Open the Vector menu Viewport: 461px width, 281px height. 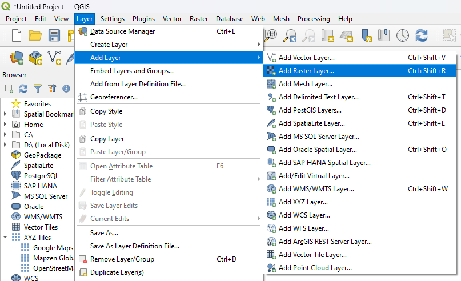click(172, 19)
